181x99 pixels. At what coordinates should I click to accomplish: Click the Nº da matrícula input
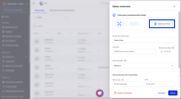click(128, 84)
